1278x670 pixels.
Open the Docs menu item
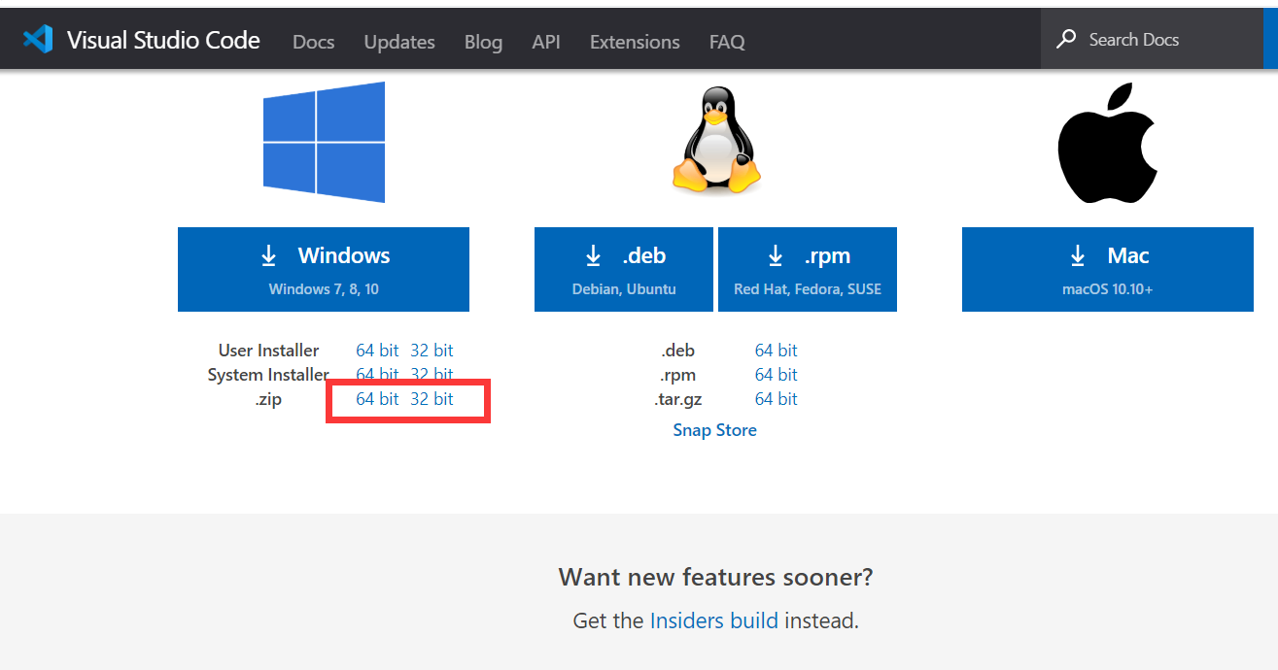click(313, 42)
